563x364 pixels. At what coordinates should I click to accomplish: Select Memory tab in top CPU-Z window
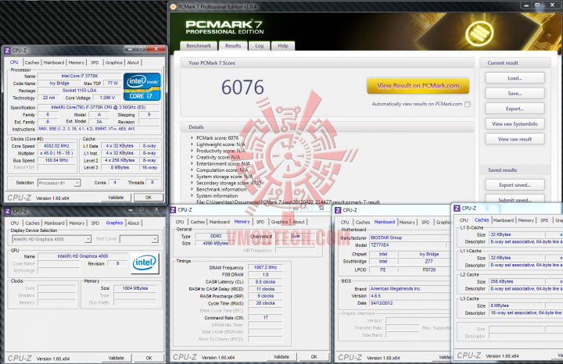[x=76, y=62]
